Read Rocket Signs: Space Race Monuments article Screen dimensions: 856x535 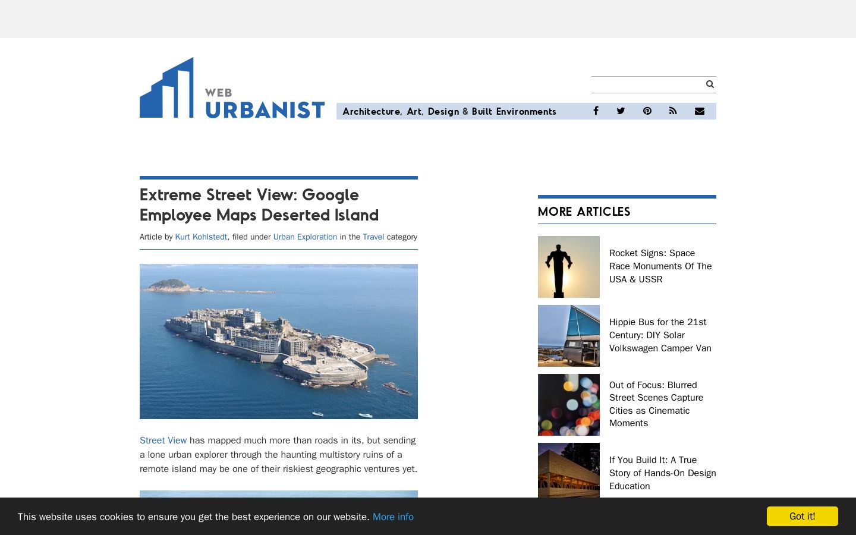pyautogui.click(x=660, y=266)
